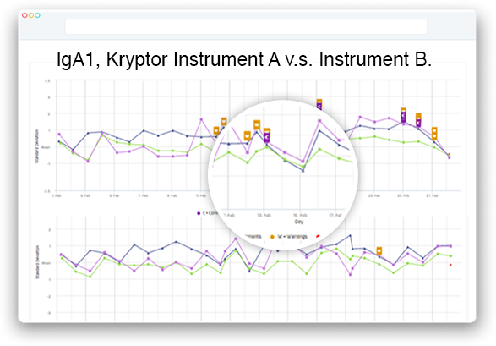This screenshot has width=496, height=346.
Task: Click the teal window maximize dot
Action: [37, 15]
